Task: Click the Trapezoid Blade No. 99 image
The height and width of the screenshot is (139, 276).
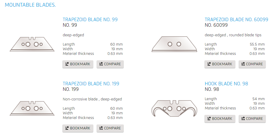Action: tap(32, 44)
